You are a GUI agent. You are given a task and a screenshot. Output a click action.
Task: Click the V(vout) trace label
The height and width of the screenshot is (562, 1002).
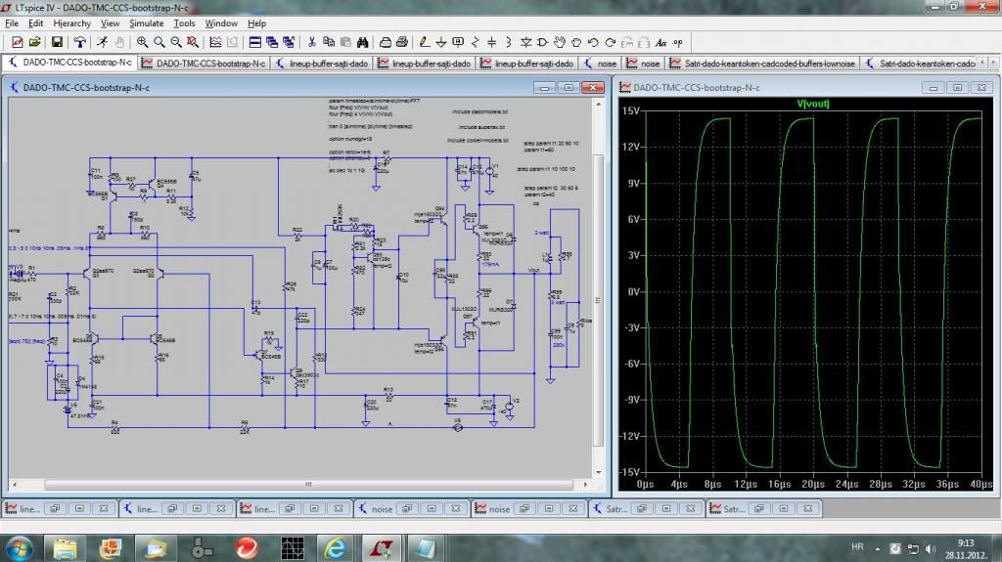pos(813,104)
